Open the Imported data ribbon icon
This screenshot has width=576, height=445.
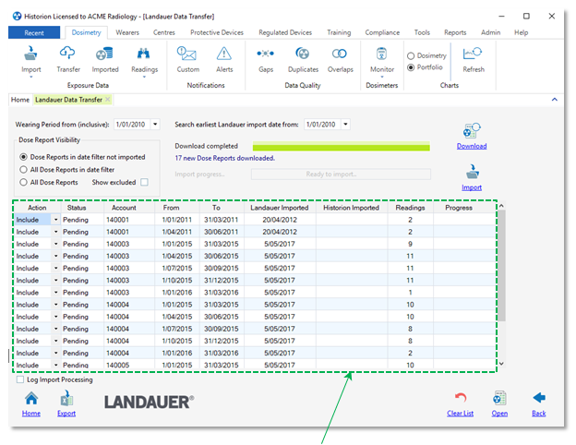[x=104, y=54]
